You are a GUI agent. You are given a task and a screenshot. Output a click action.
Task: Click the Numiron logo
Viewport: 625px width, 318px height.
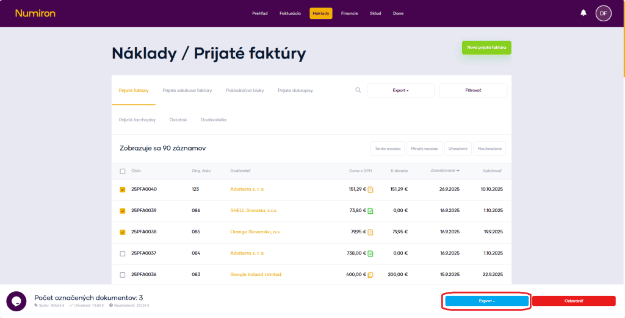[x=35, y=13]
